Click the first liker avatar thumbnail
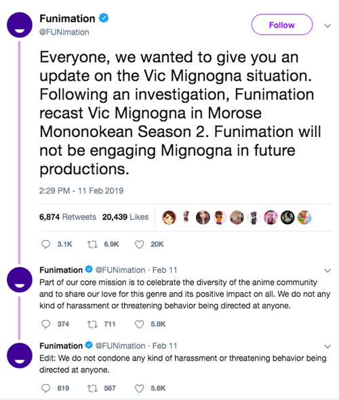 click(169, 218)
